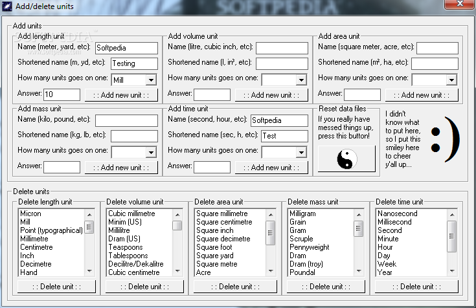Focus the length Answer field containing 10

click(62, 94)
